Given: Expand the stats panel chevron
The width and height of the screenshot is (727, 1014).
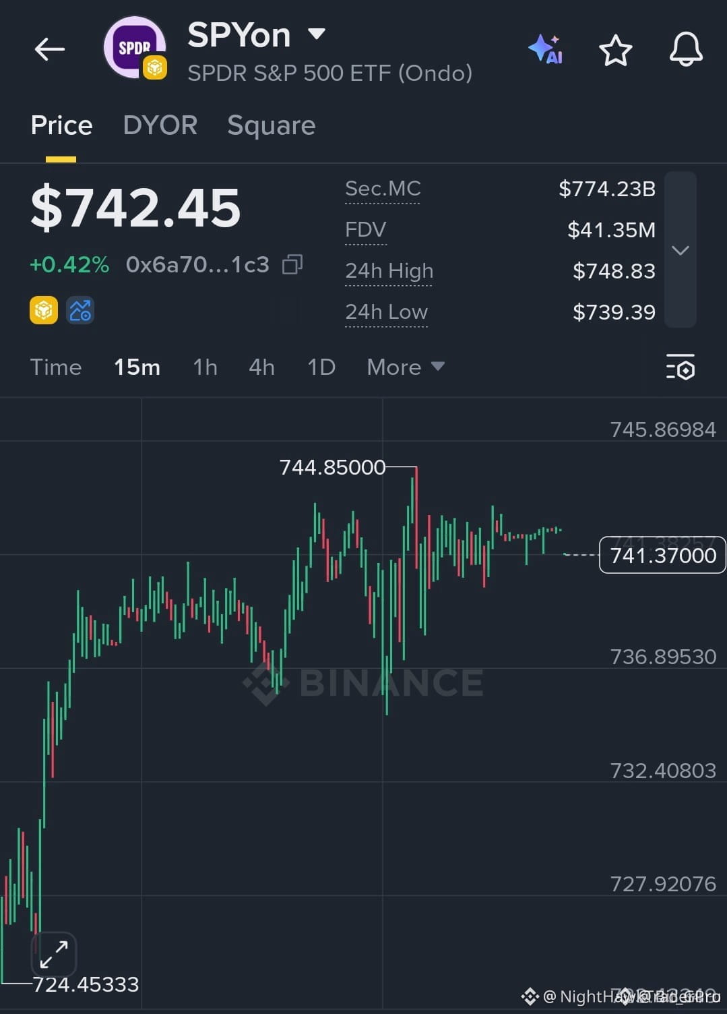Looking at the screenshot, I should 681,250.
